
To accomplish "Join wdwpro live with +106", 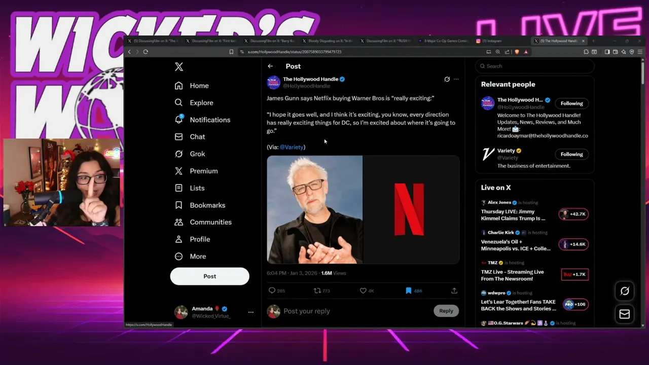I will click(575, 304).
